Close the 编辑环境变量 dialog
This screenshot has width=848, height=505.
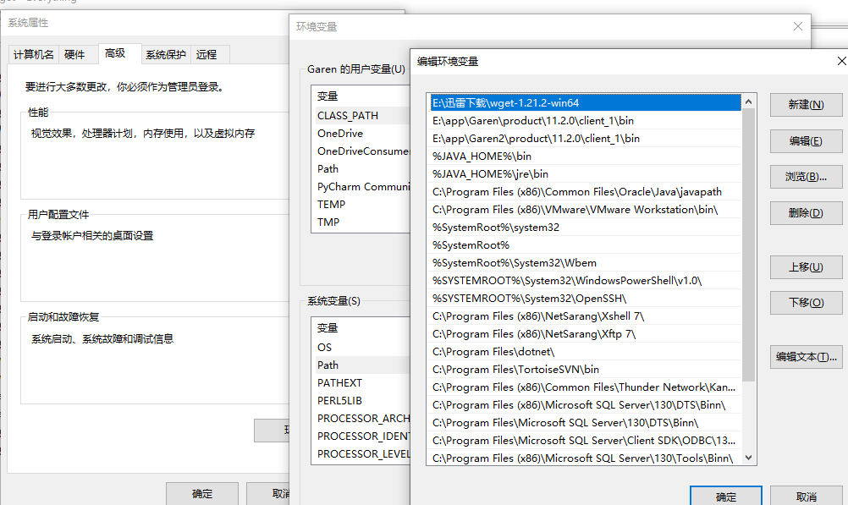pyautogui.click(x=841, y=61)
